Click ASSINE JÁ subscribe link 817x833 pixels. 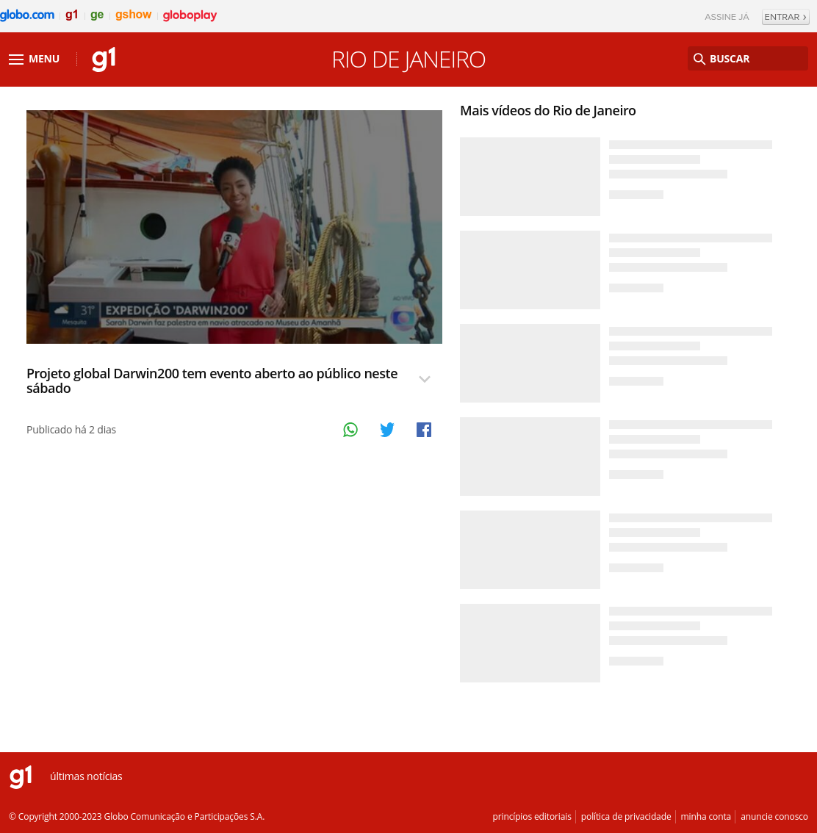[x=727, y=17]
